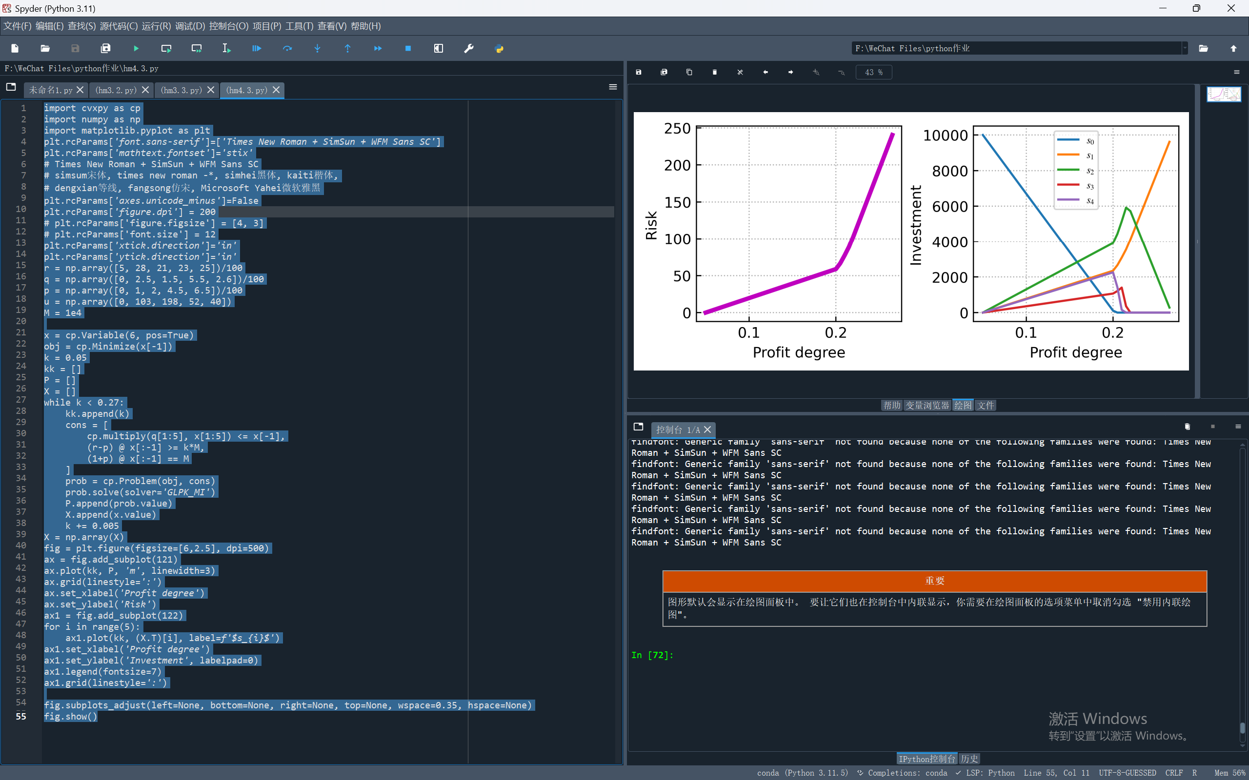Select the plot thumbnail in sidebar
Viewport: 1249px width, 780px height.
click(x=1223, y=95)
